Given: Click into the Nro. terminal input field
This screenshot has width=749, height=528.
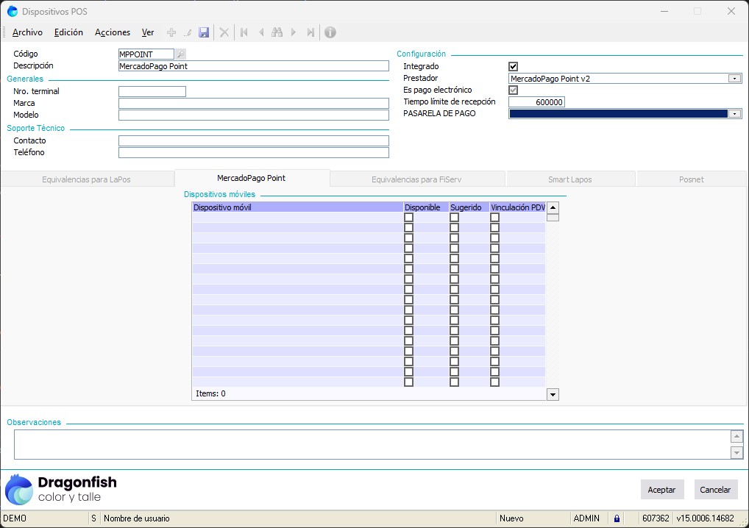Looking at the screenshot, I should pyautogui.click(x=152, y=92).
